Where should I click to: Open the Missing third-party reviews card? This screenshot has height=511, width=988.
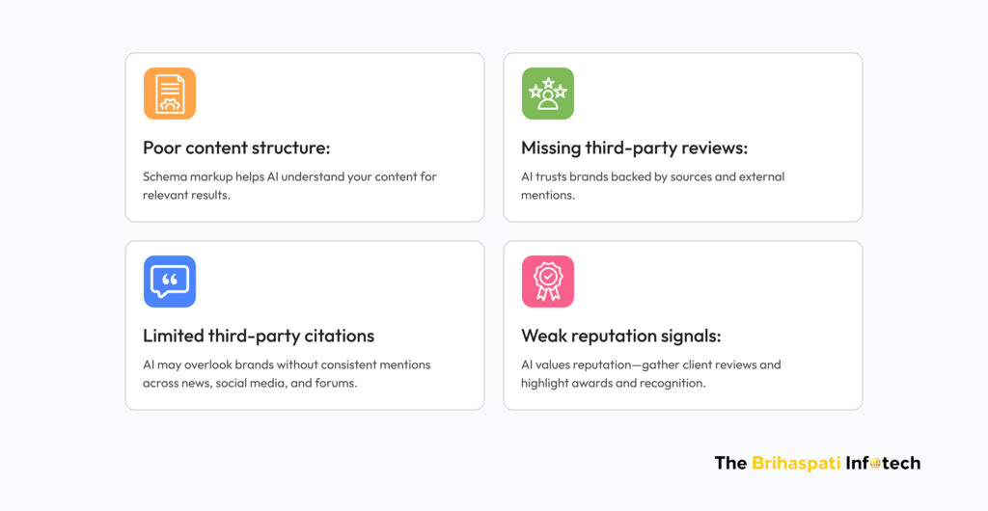pos(683,137)
